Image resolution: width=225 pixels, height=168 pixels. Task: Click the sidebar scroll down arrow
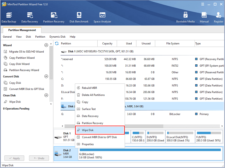click(51, 104)
